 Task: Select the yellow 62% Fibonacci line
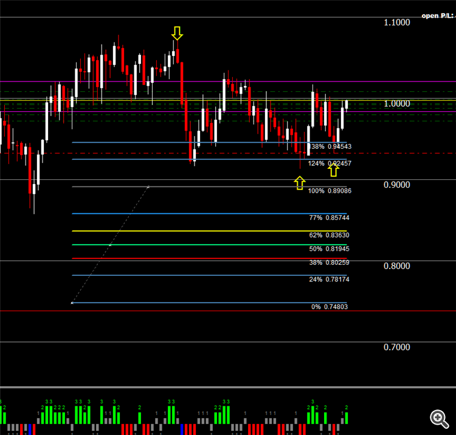[x=209, y=231]
